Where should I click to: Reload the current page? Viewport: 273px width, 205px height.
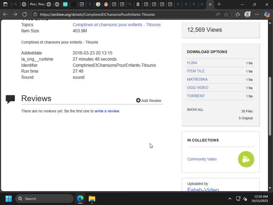tap(25, 14)
